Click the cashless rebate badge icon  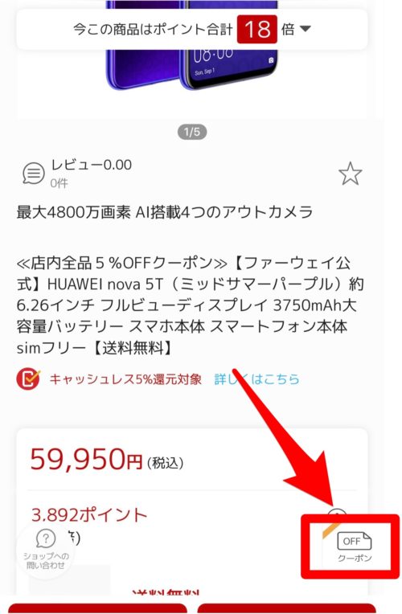tap(28, 379)
